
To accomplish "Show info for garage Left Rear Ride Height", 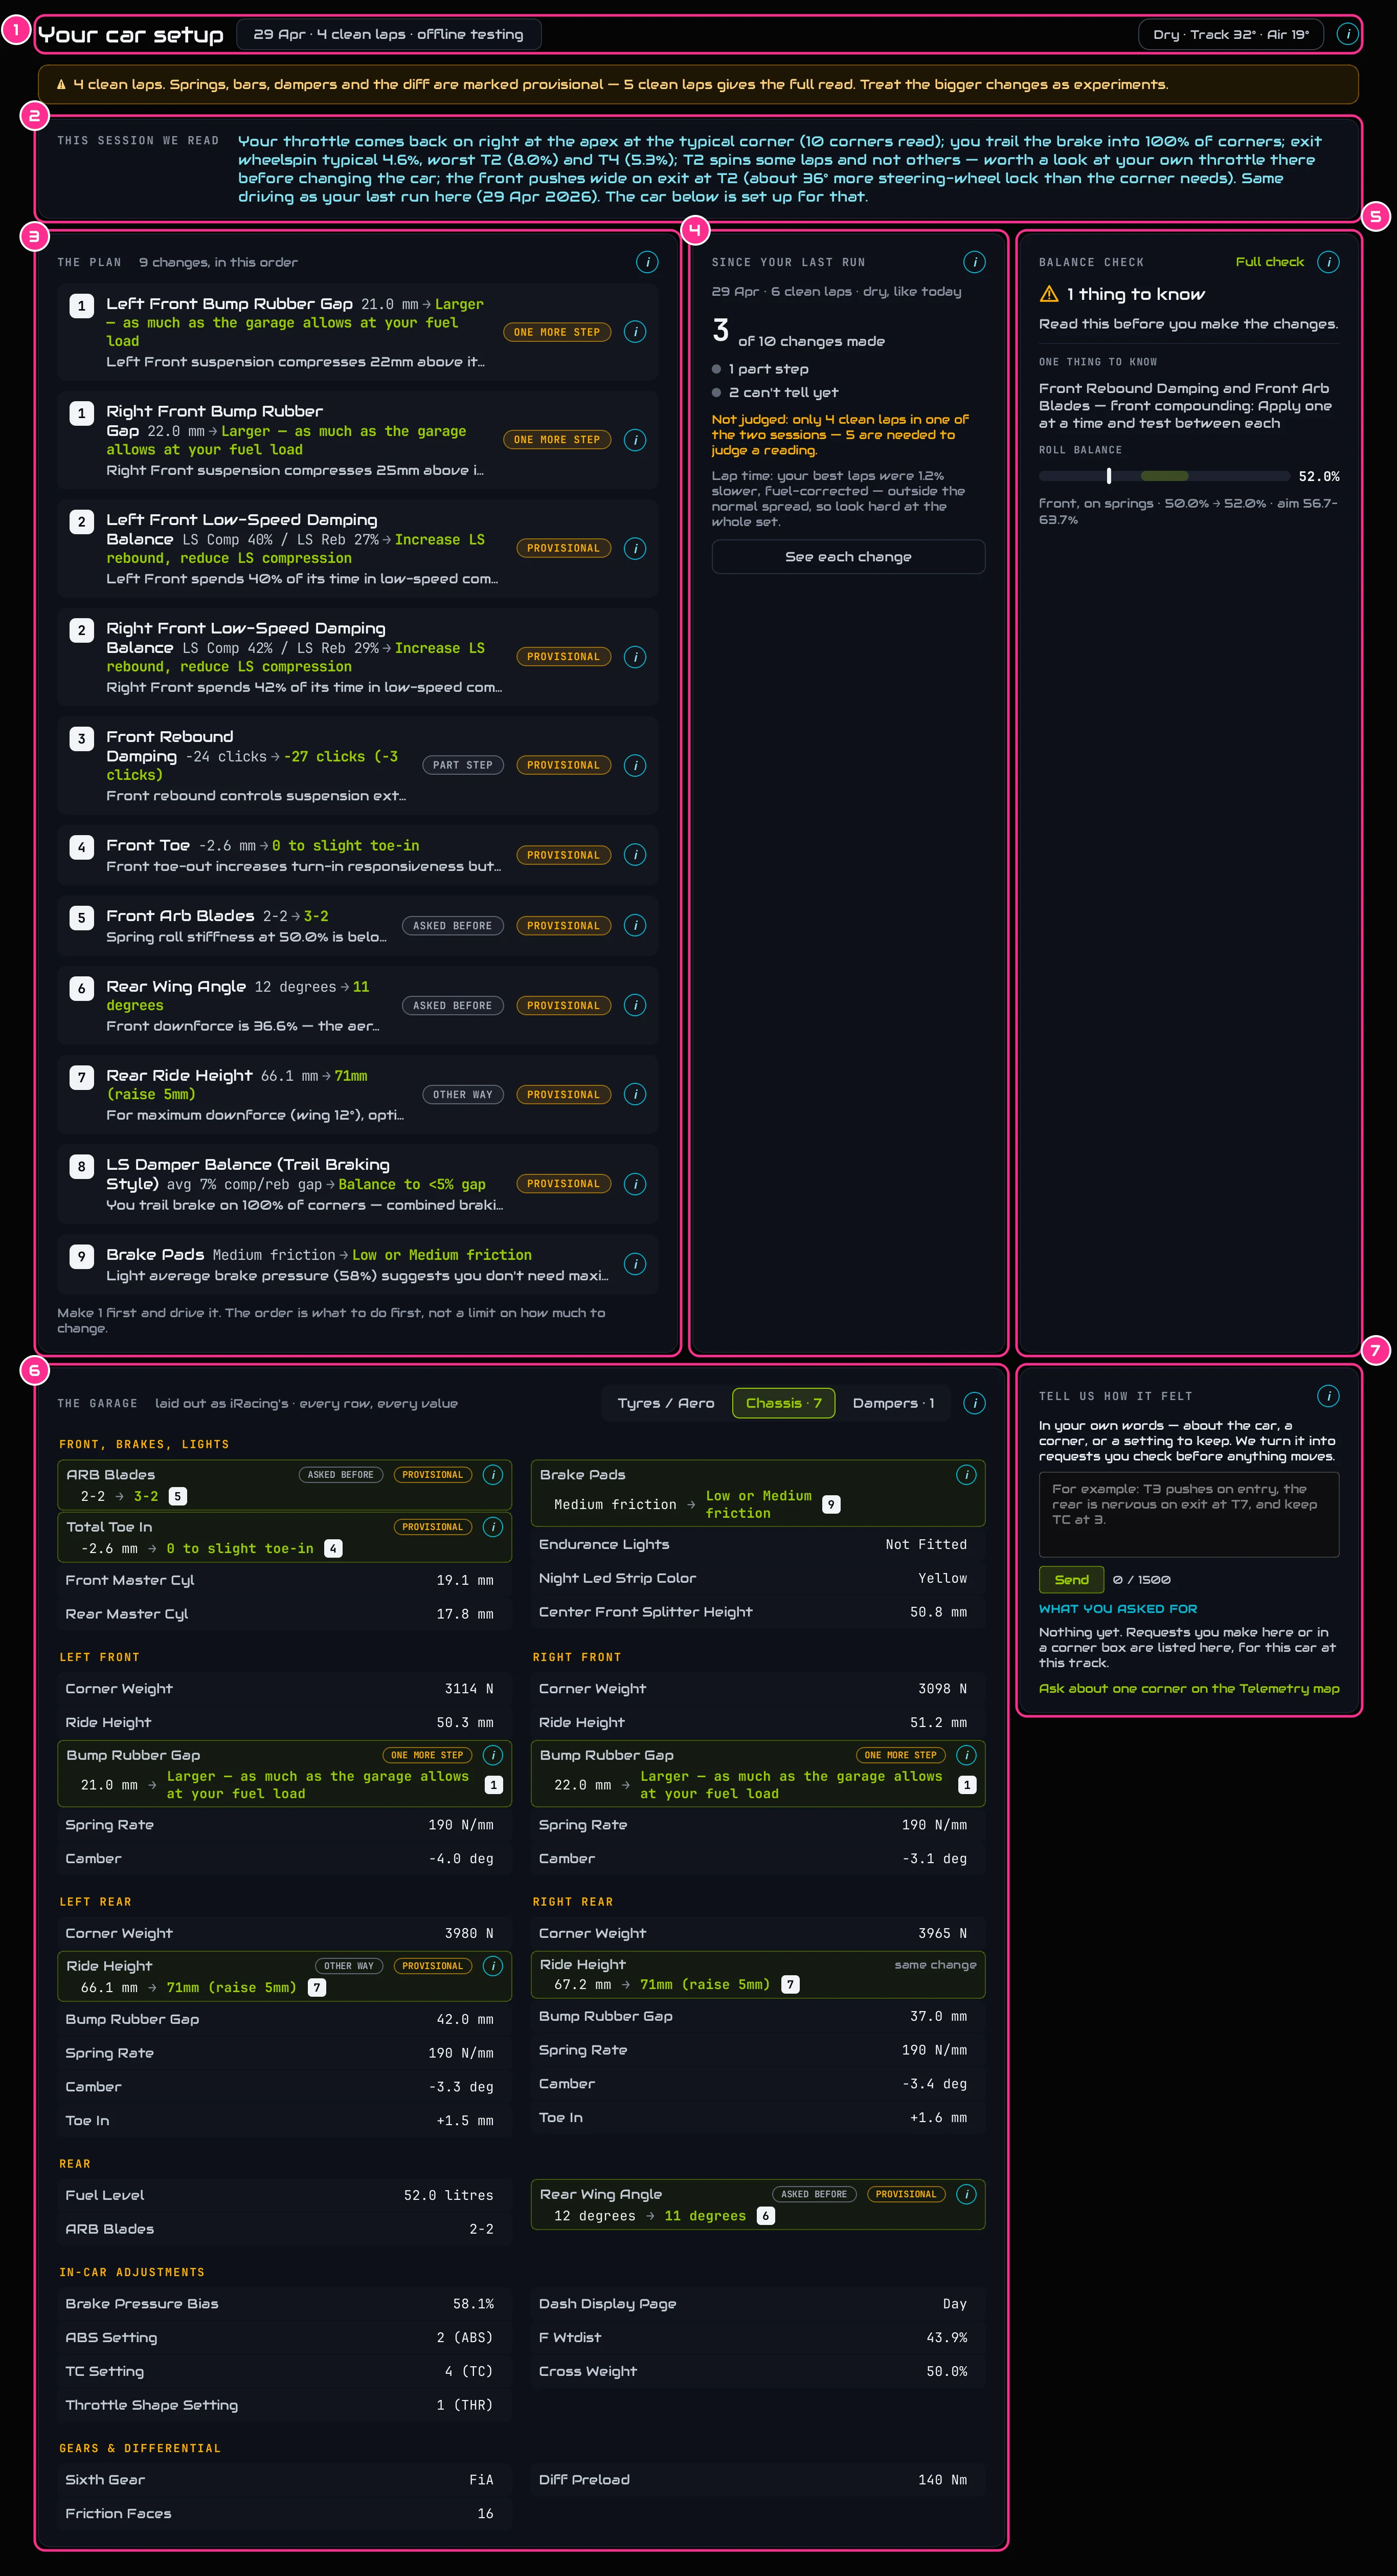I will [492, 1966].
